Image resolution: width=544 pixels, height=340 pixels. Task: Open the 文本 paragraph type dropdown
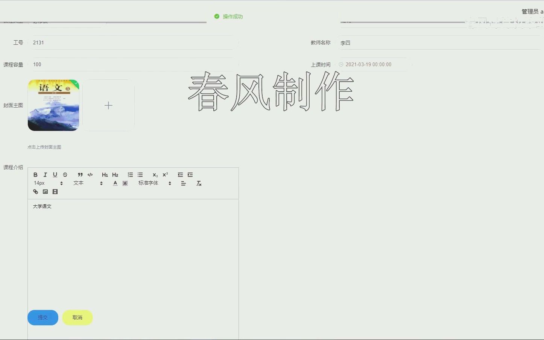click(88, 183)
